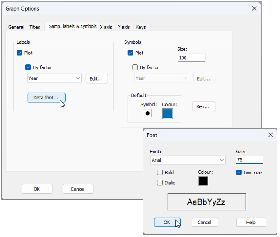
Task: Click the font Size input field
Action: pyautogui.click(x=249, y=160)
